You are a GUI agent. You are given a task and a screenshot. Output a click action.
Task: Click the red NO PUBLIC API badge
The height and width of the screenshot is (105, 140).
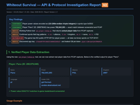pyautogui.click(x=18, y=38)
